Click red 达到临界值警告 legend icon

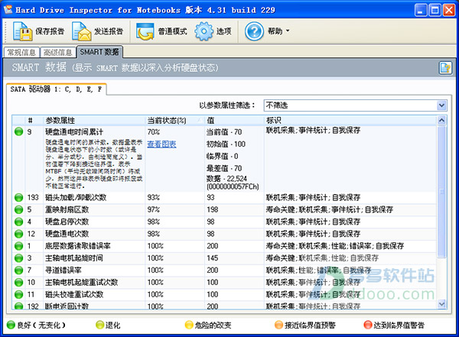click(368, 325)
